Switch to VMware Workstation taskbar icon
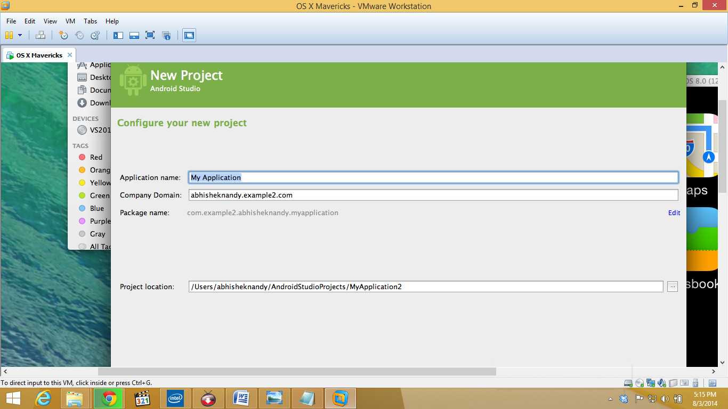This screenshot has width=728, height=409. coord(340,398)
